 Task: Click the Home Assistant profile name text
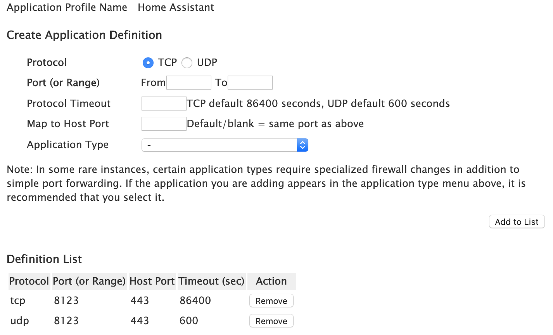(176, 8)
